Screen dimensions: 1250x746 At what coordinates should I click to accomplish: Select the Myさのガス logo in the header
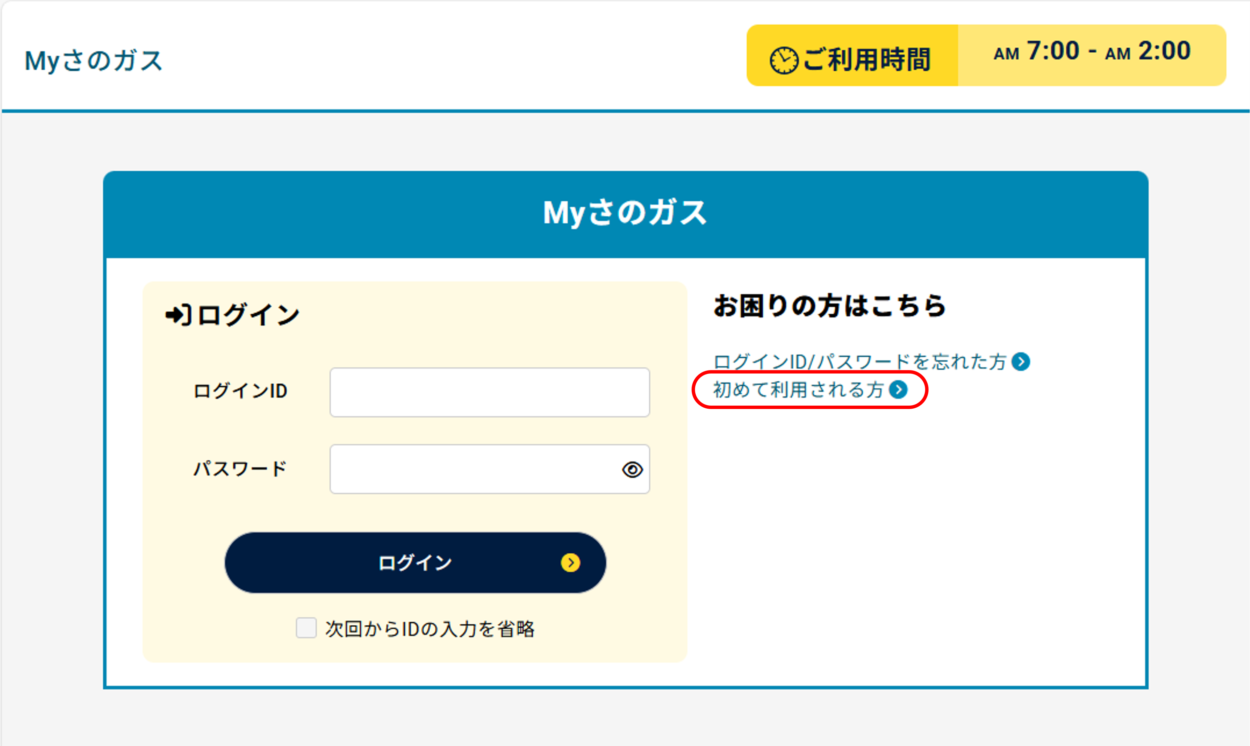(x=94, y=60)
